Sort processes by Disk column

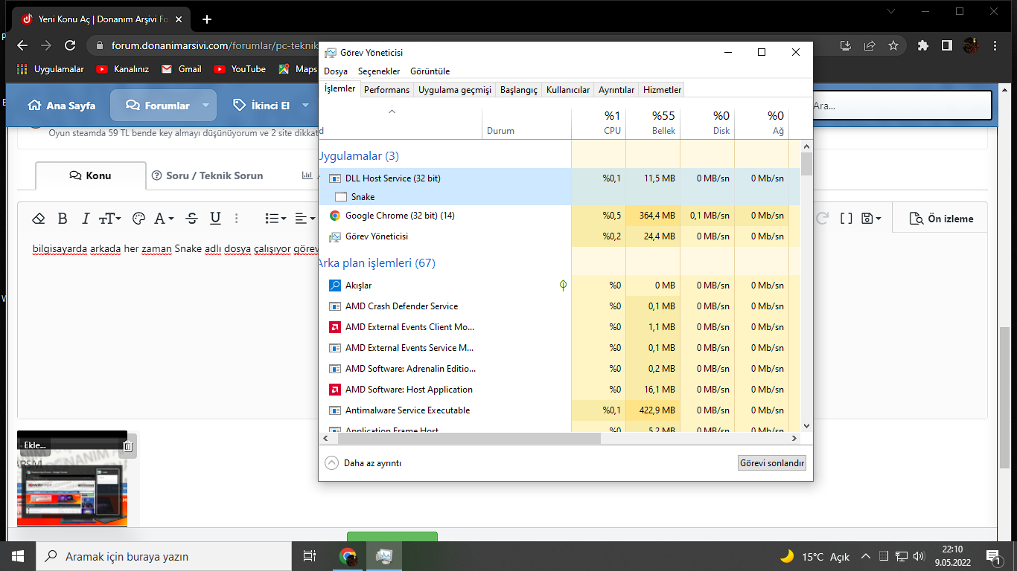tap(707, 123)
